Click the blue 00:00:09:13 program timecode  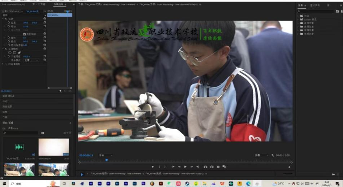pyautogui.click(x=86, y=155)
